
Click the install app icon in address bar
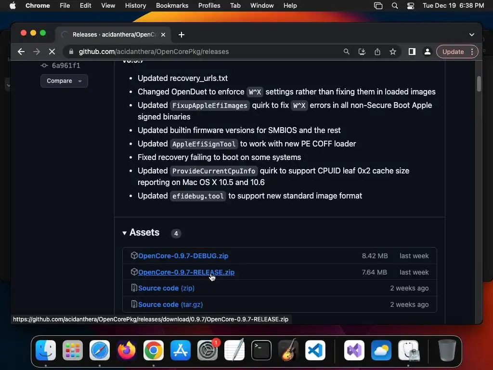click(x=362, y=52)
